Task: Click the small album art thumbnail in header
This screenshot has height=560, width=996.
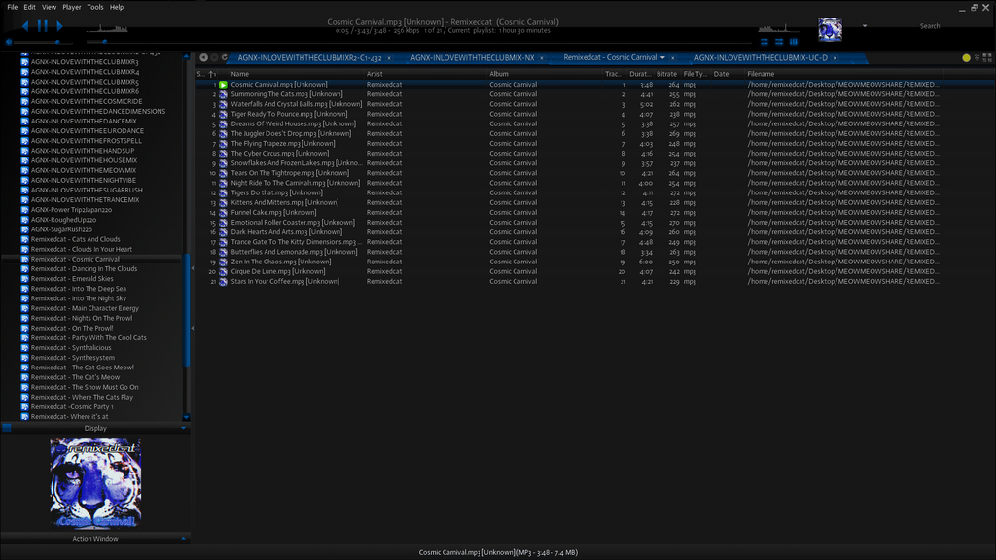Action: pyautogui.click(x=830, y=29)
